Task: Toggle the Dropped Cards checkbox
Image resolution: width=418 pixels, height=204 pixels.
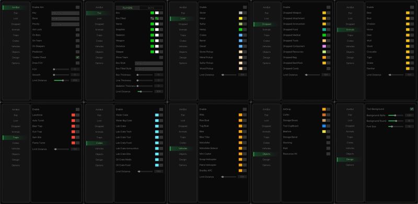Action: pos(329,69)
